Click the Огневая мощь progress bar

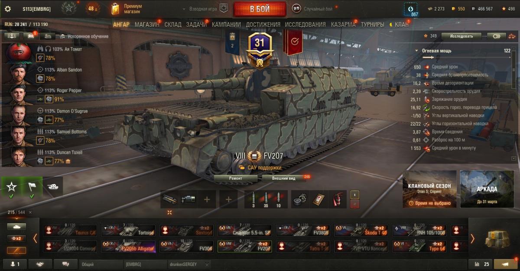pyautogui.click(x=467, y=57)
